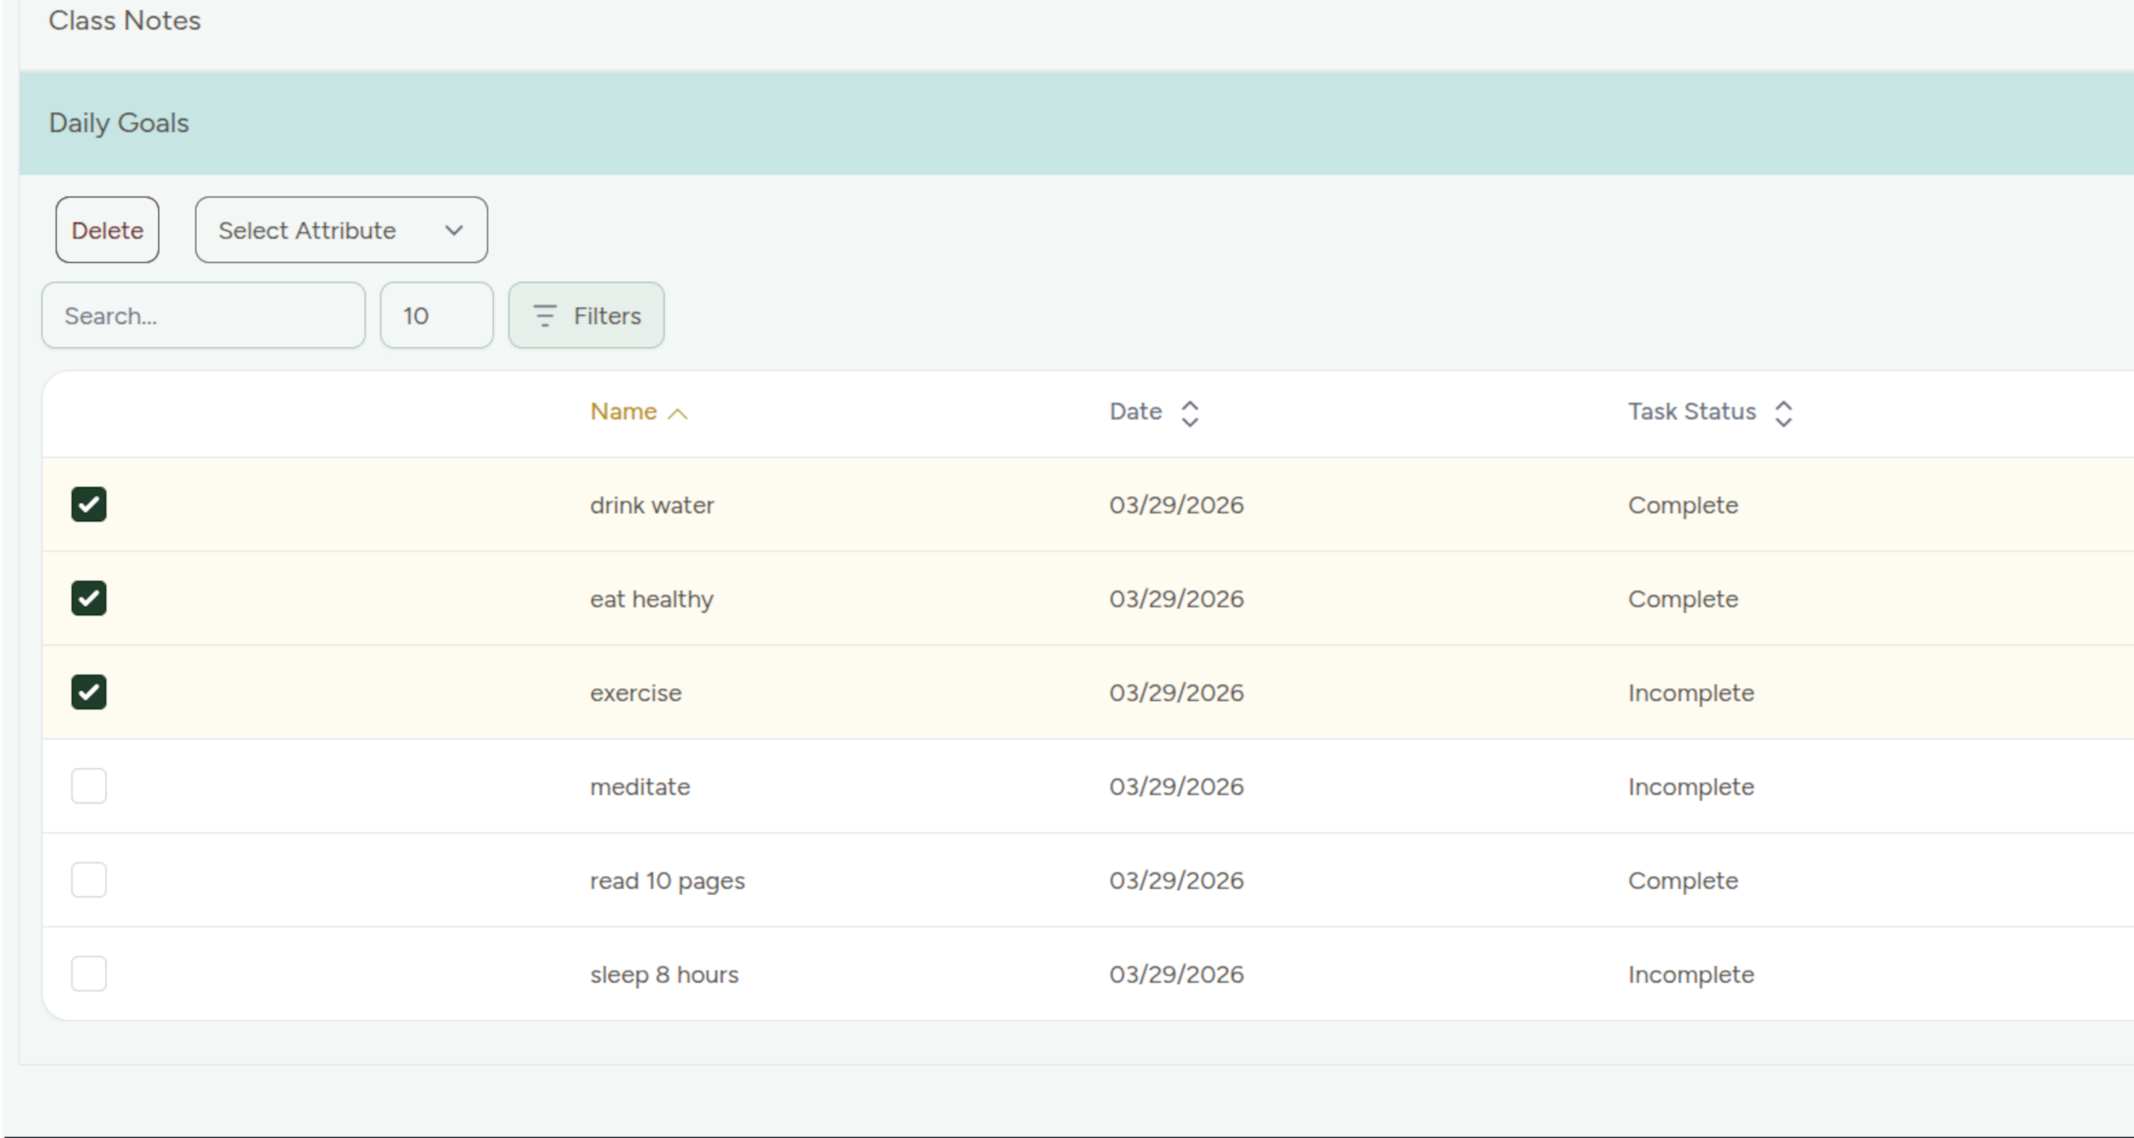Click the filter lines icon in Filters
The width and height of the screenshot is (2134, 1138).
(x=544, y=316)
